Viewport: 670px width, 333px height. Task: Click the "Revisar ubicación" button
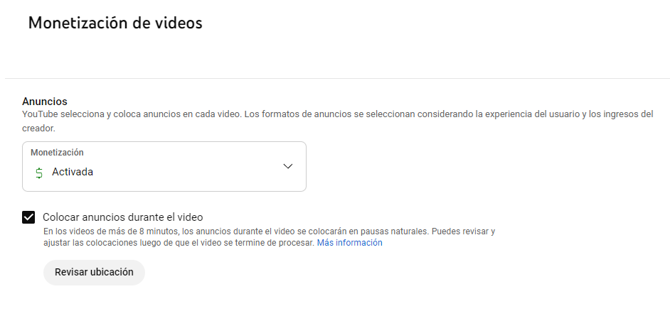[94, 272]
